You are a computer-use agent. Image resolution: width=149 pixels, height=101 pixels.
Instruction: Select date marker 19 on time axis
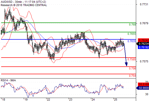click(26, 99)
